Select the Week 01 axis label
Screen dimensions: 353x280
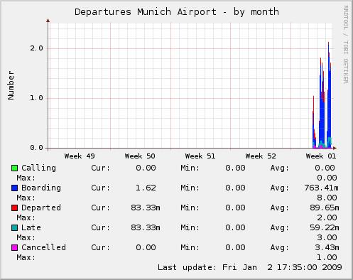pos(321,156)
